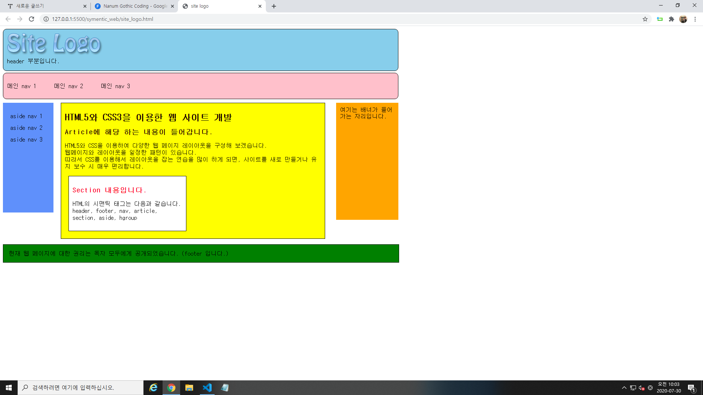Click the 메인 nav 2 link
This screenshot has width=703, height=395.
pyautogui.click(x=68, y=86)
